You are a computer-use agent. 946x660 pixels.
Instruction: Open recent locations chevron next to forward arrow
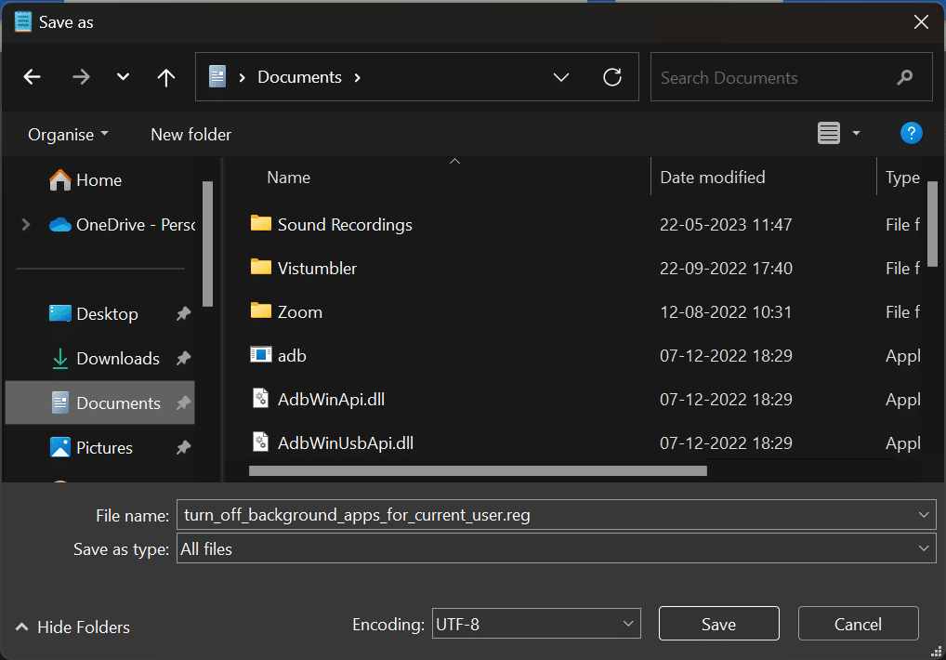[x=123, y=77]
